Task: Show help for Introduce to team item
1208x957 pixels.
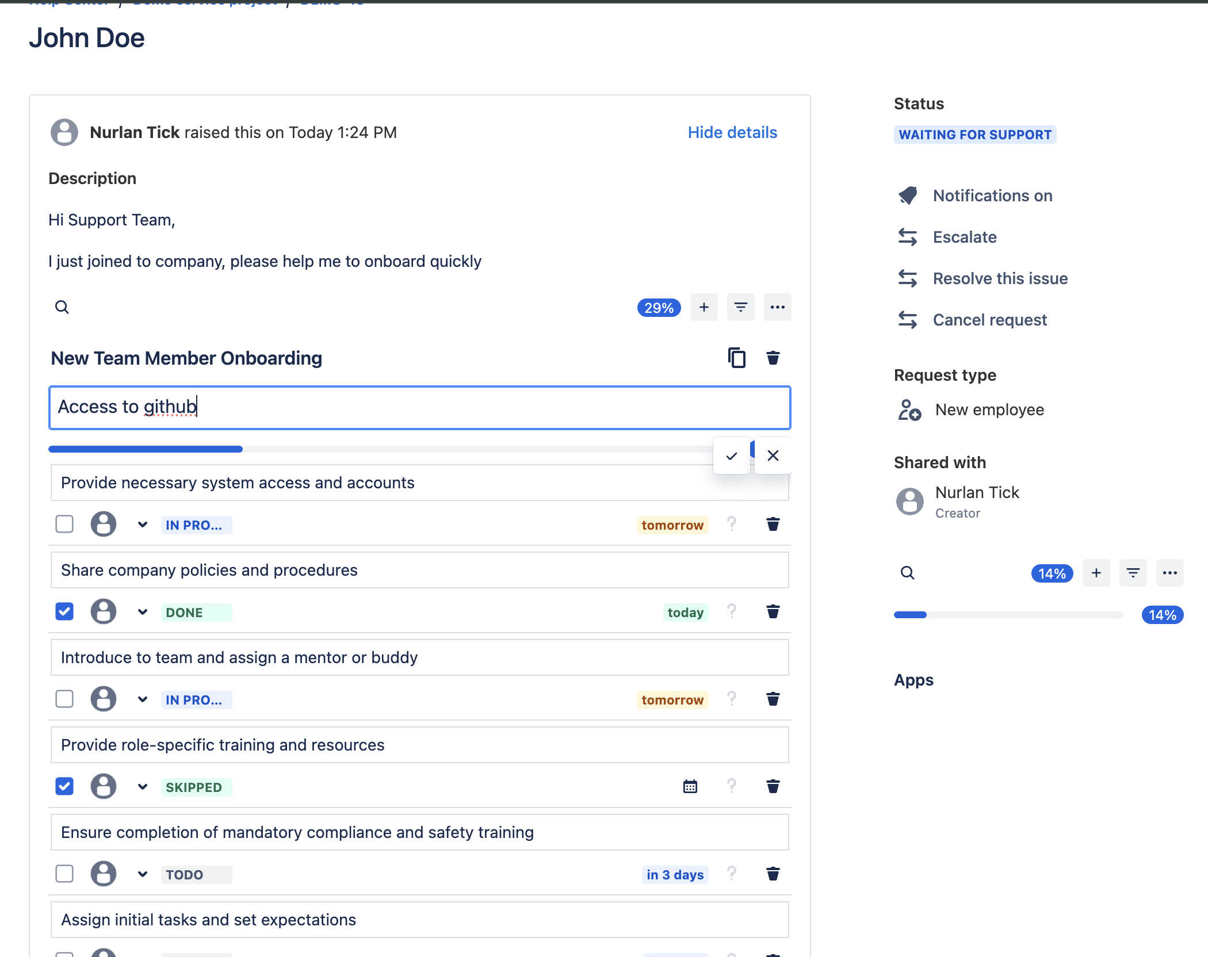Action: pos(732,698)
